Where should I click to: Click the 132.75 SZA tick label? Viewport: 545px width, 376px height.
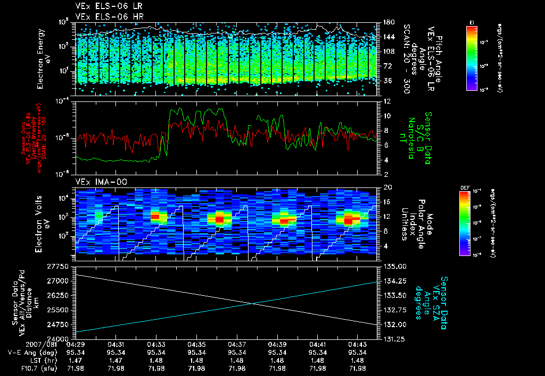pos(394,310)
